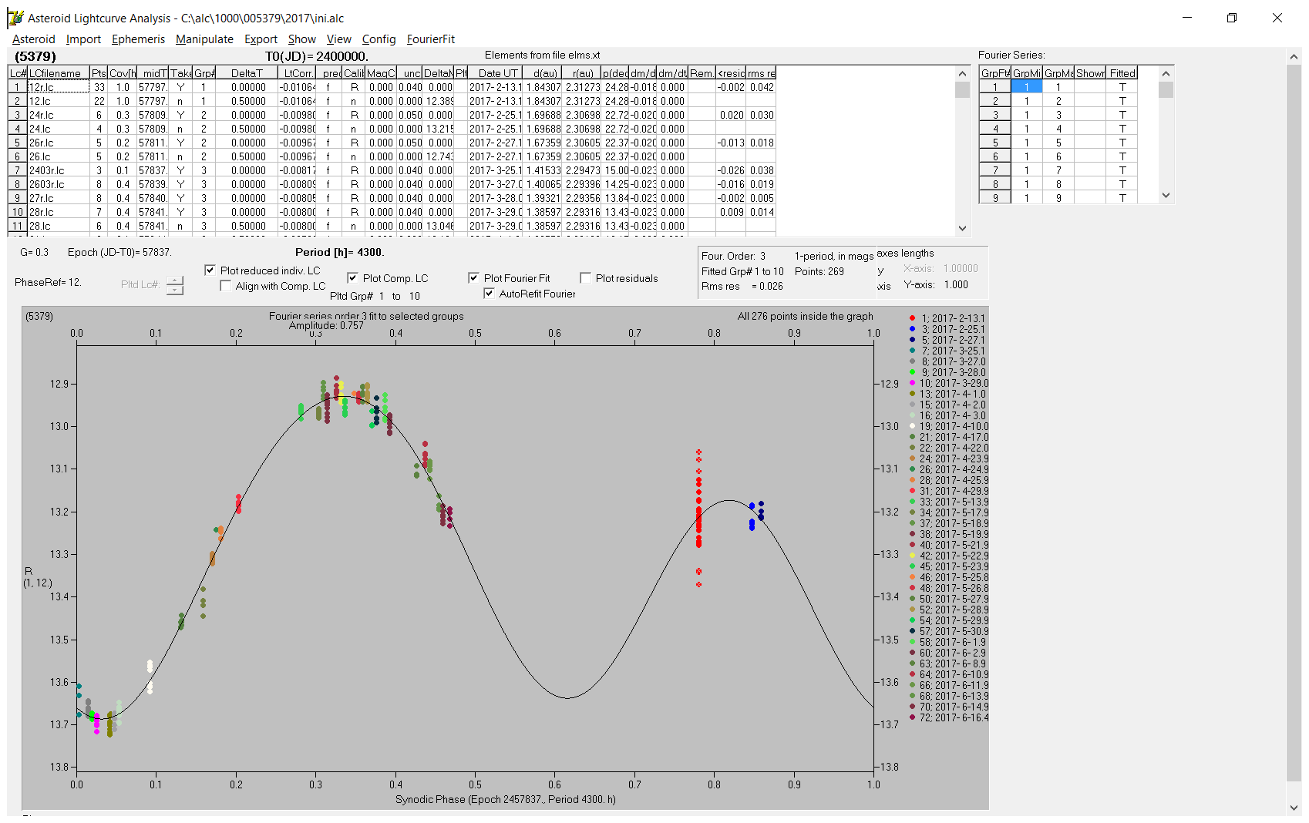Click the Elements from file elms.xt label
1309x823 pixels.
[x=542, y=55]
